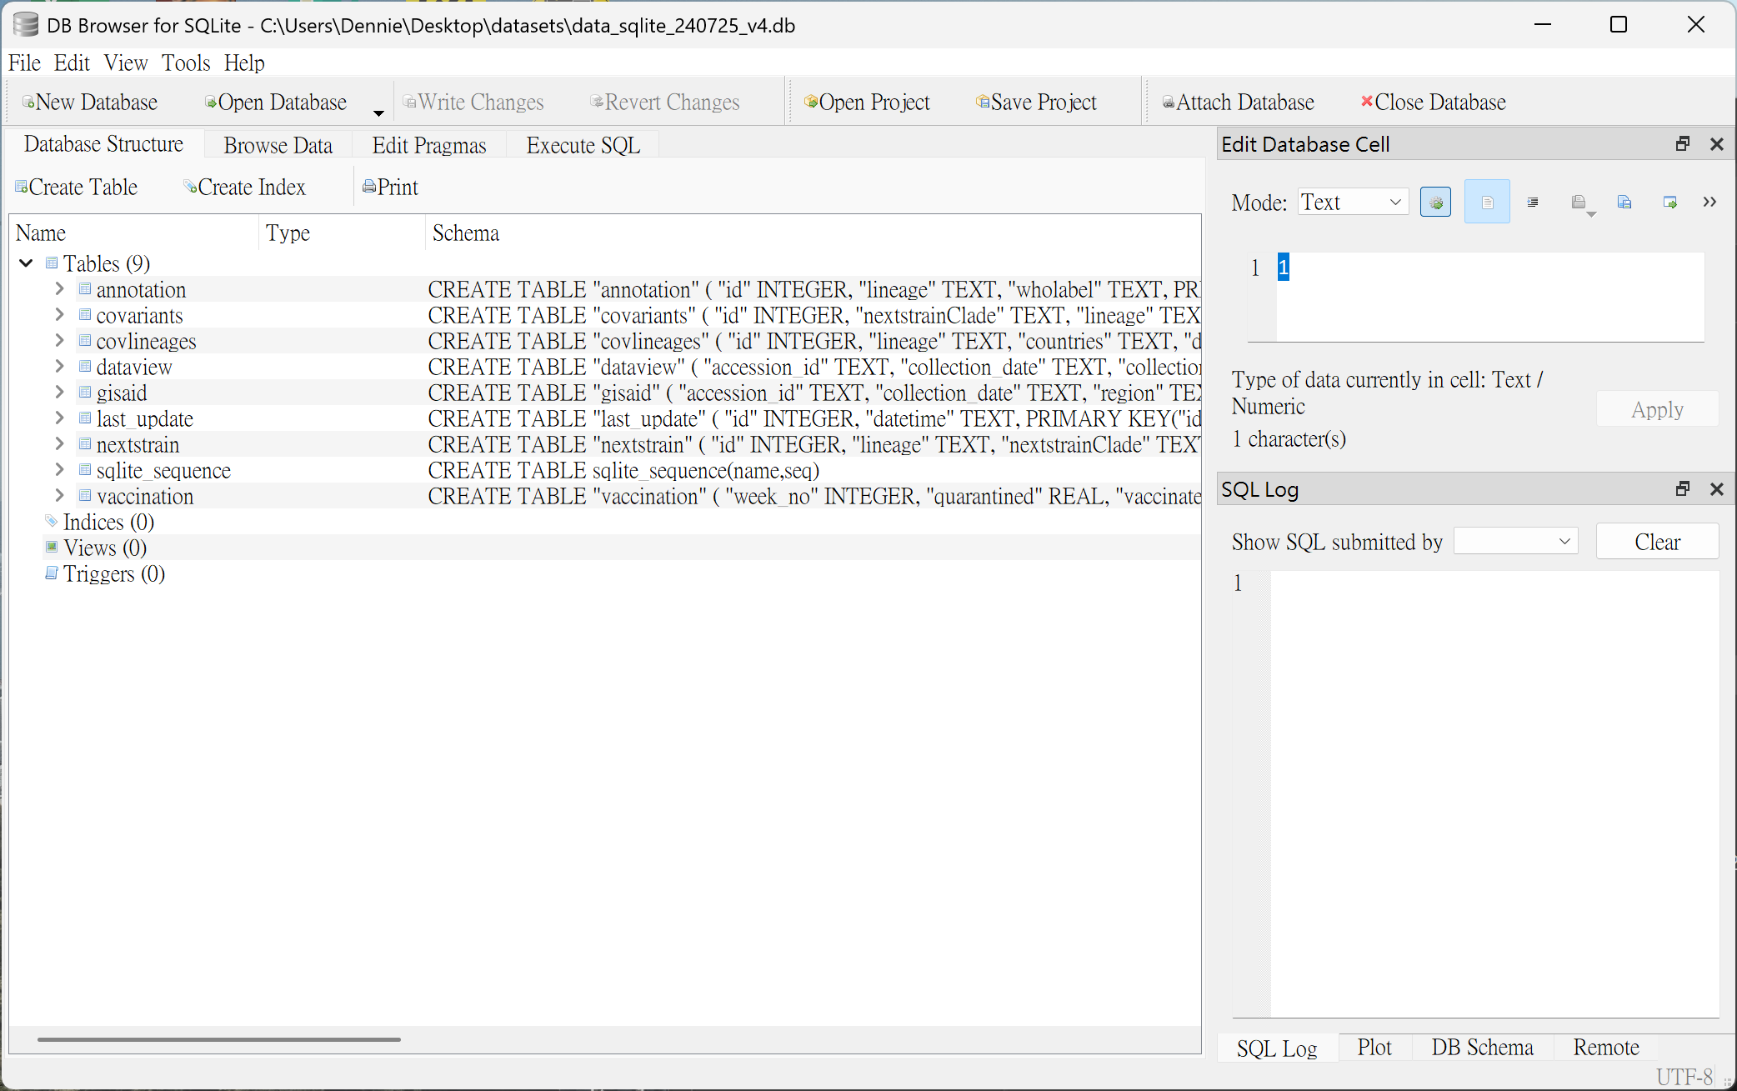Click the printer icon in Edit Cell panel

pos(1578,203)
